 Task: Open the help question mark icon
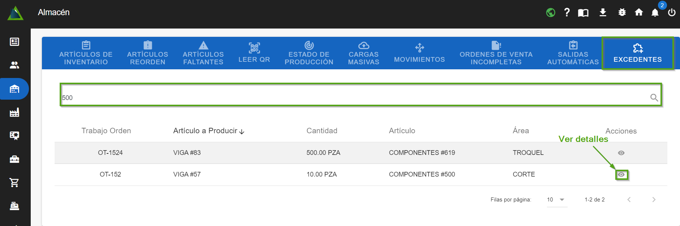pyautogui.click(x=566, y=13)
